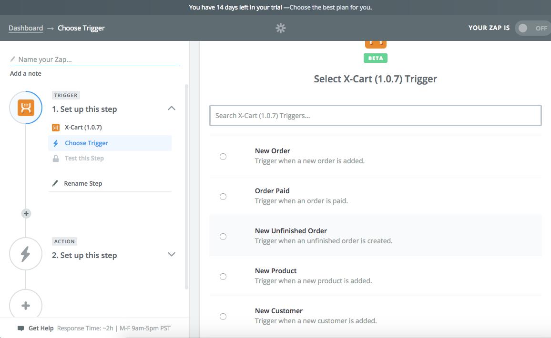Click the New Order title text
The image size is (551, 338).
(x=272, y=151)
